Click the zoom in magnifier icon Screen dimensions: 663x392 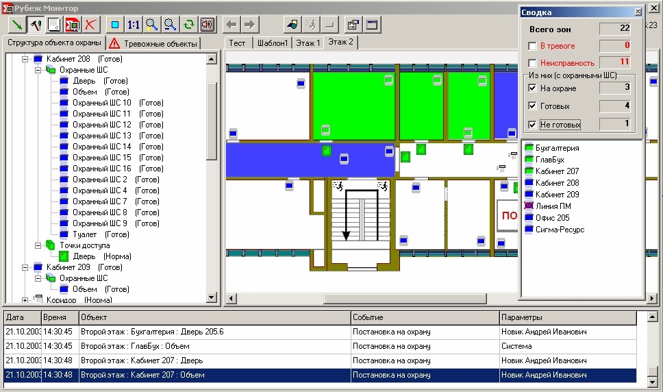(152, 25)
